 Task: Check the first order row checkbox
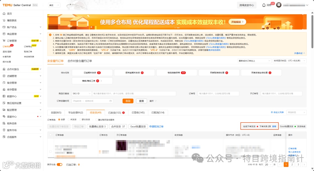pyautogui.click(x=51, y=151)
